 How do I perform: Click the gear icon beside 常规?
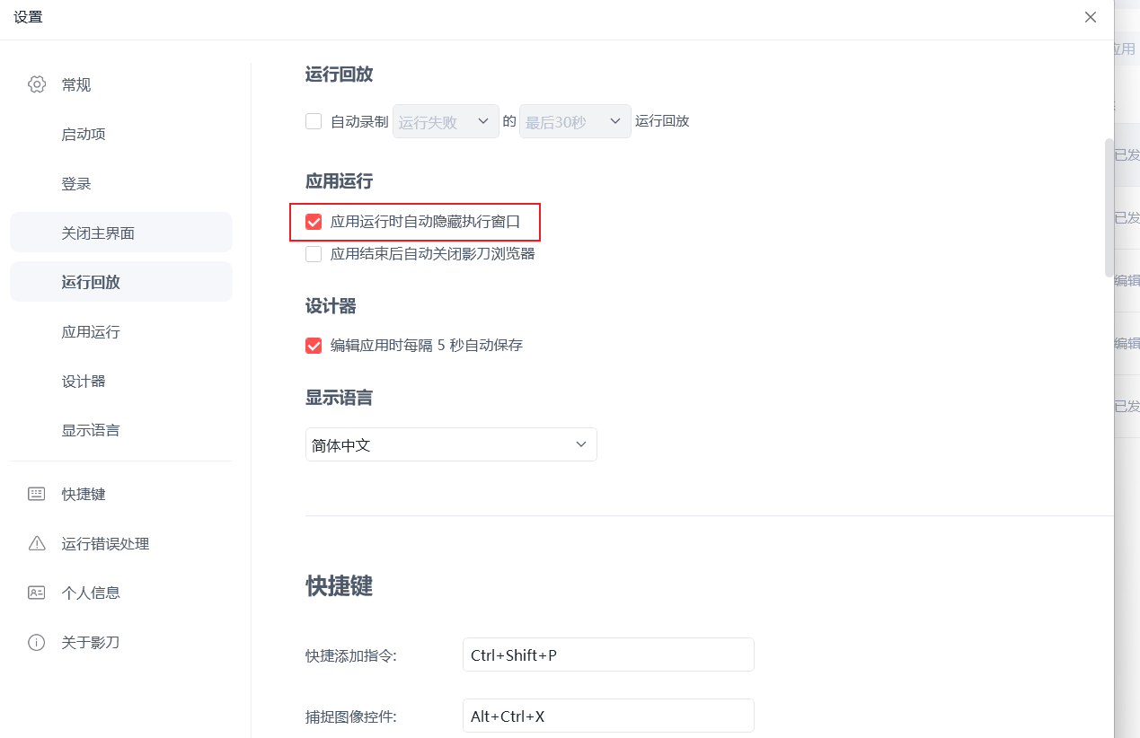37,84
